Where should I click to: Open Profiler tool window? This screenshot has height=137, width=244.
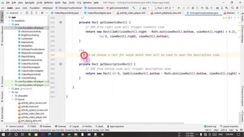point(87,126)
